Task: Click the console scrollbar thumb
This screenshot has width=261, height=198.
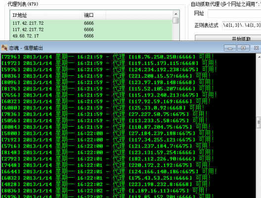Action: 259,122
